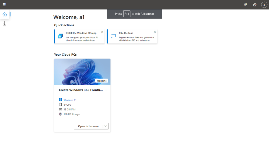
Task: Open the Downloads page icon in sidebar
Action: 5,24
